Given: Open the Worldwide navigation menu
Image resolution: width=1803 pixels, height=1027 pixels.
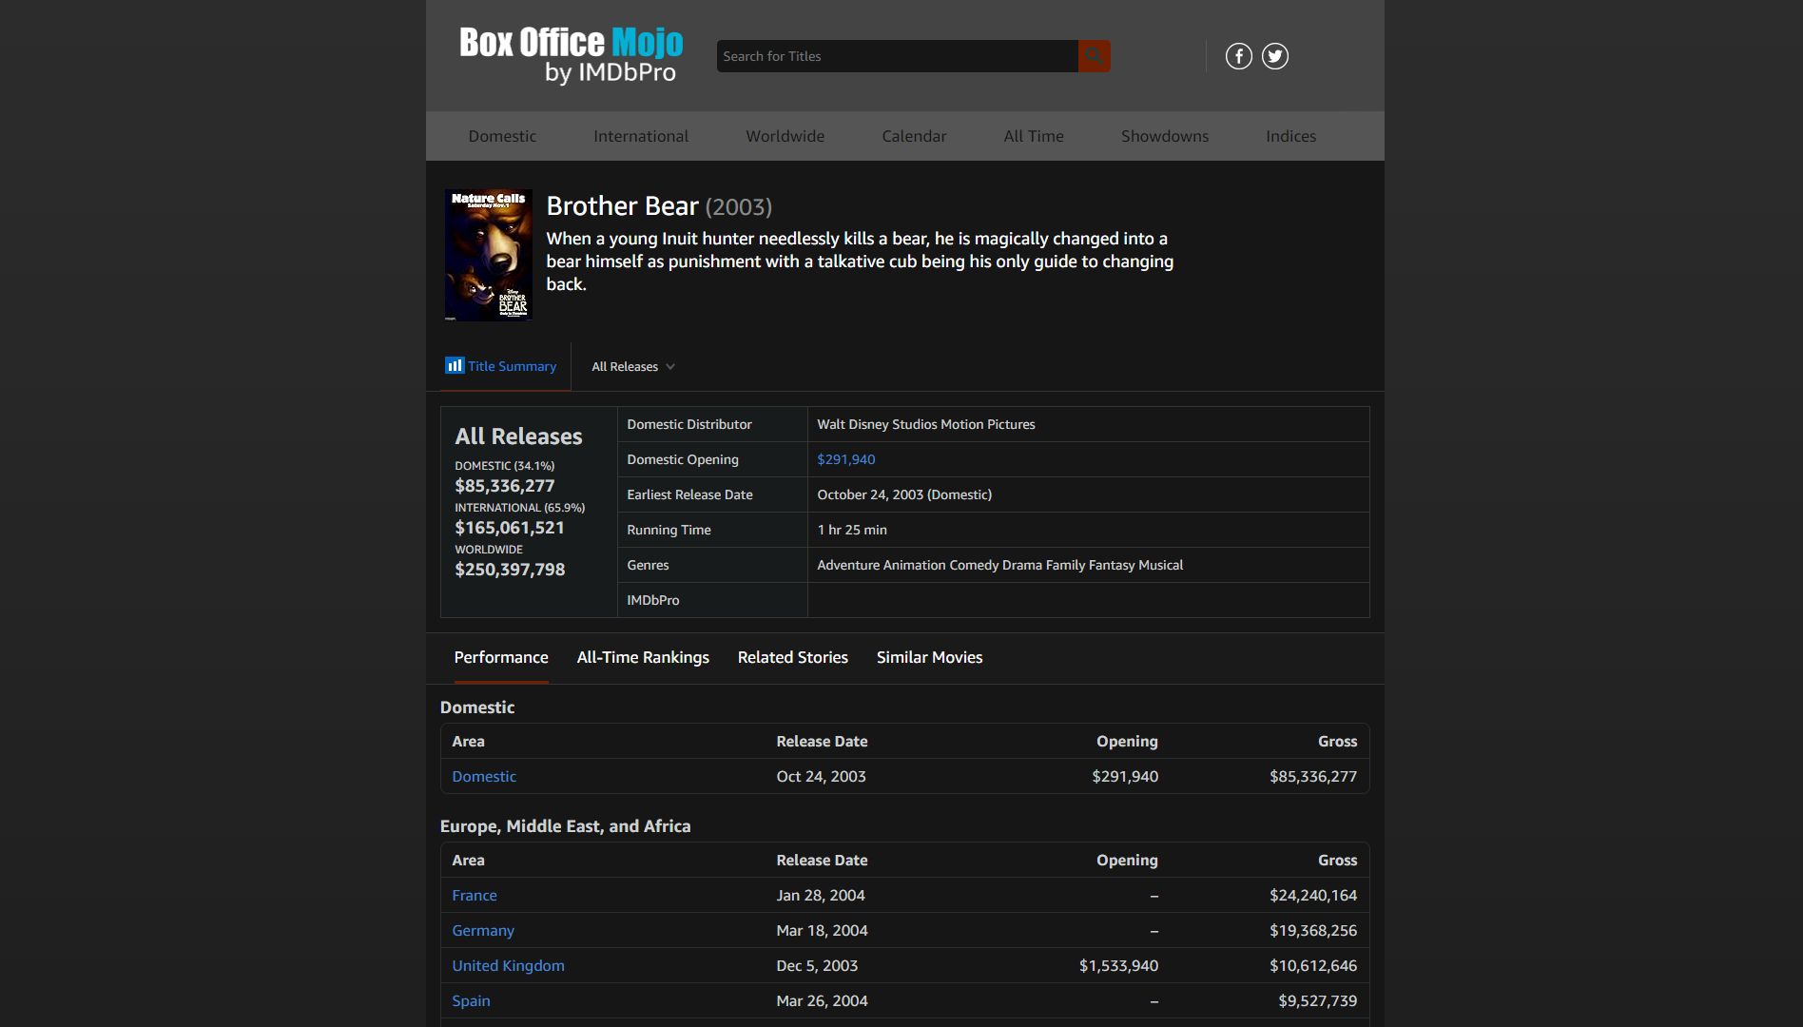Looking at the screenshot, I should coord(785,136).
